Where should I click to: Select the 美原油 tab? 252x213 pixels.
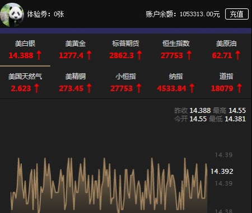[226, 50]
